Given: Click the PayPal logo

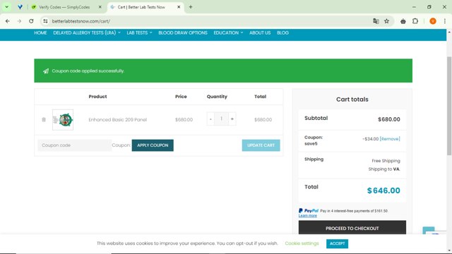Looking at the screenshot, I should pyautogui.click(x=309, y=211).
